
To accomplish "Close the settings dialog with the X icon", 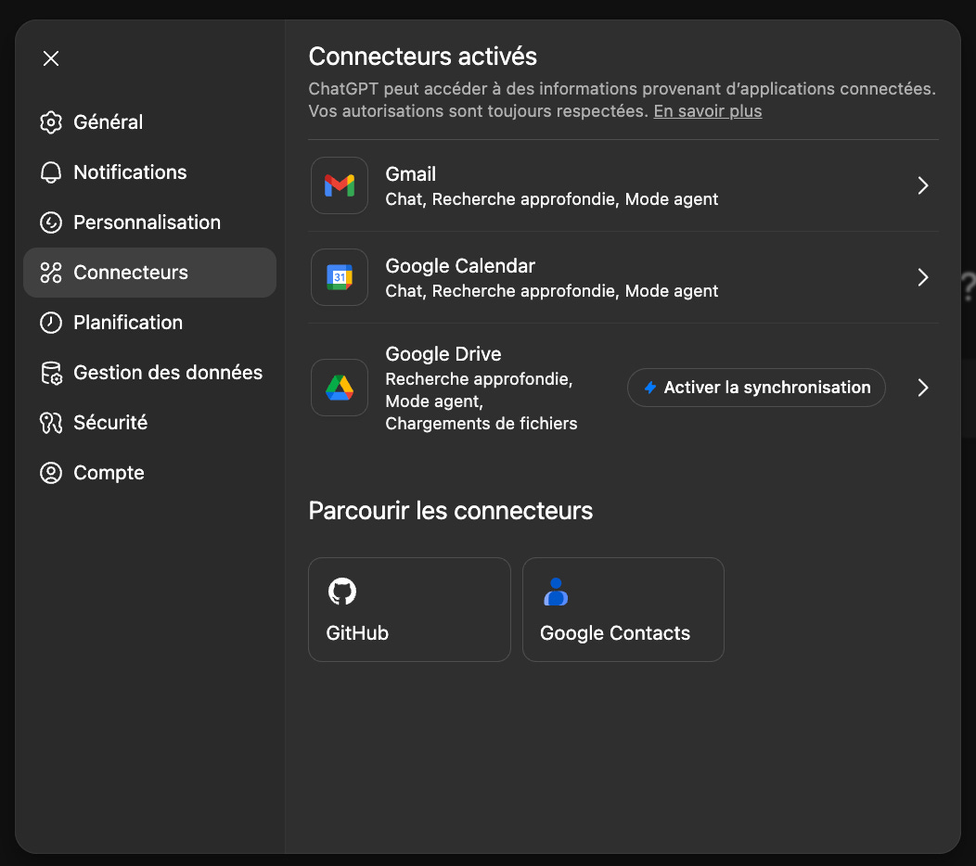I will point(51,58).
